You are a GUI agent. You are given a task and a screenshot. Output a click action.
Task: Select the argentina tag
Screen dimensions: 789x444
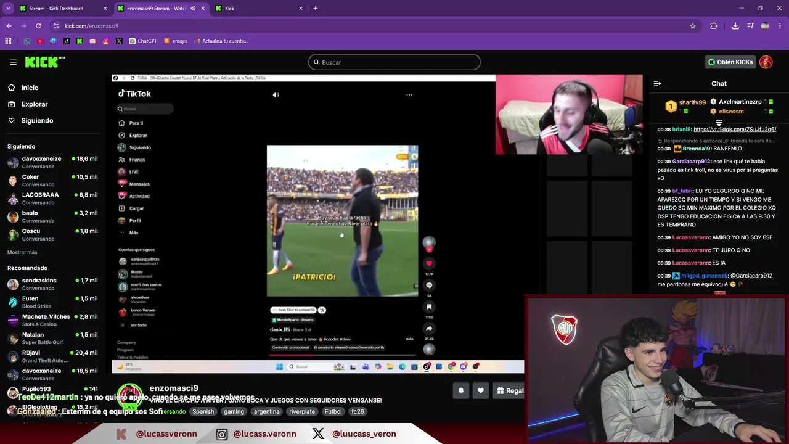(x=266, y=411)
